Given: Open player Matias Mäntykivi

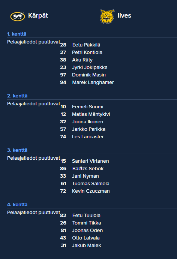Looking at the screenshot, I should tap(91, 114).
